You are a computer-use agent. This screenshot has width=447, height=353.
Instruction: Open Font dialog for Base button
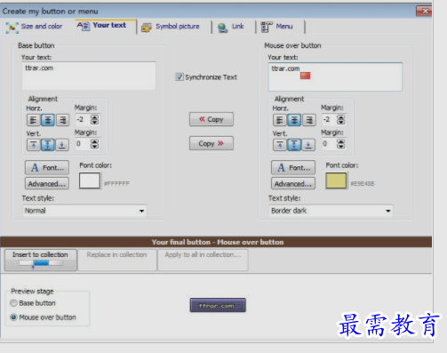coord(47,167)
